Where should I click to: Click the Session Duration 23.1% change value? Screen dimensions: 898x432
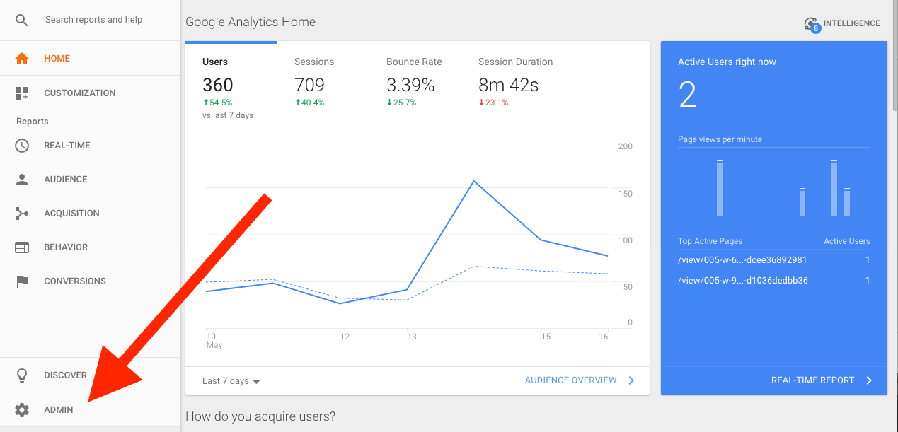(493, 103)
